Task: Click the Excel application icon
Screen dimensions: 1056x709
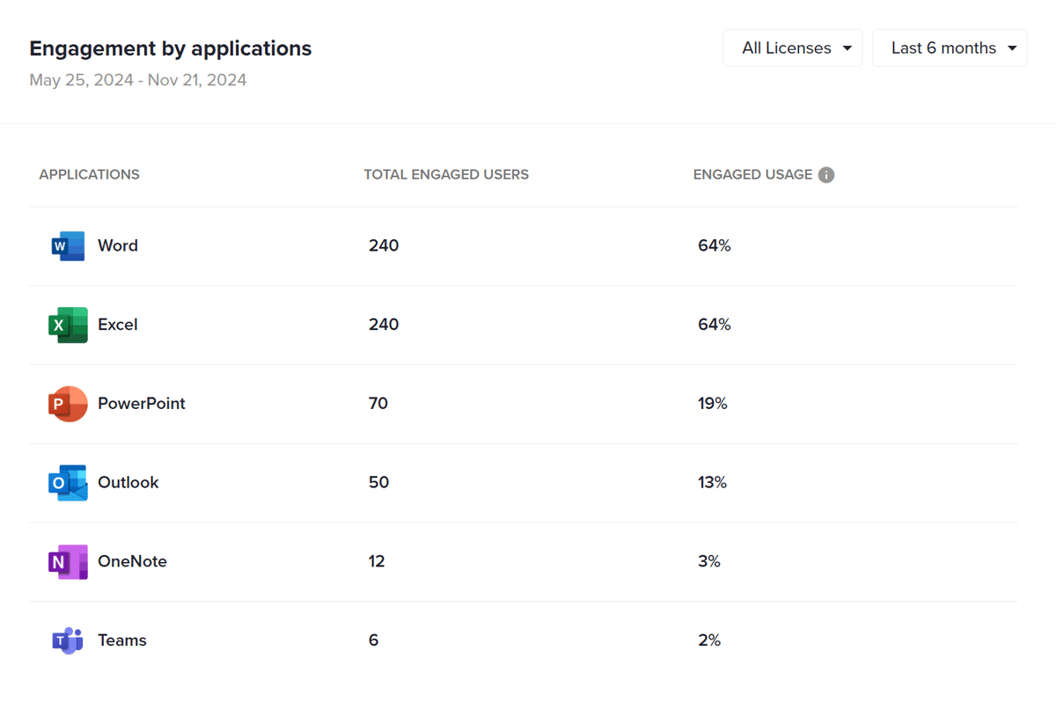Action: 68,325
